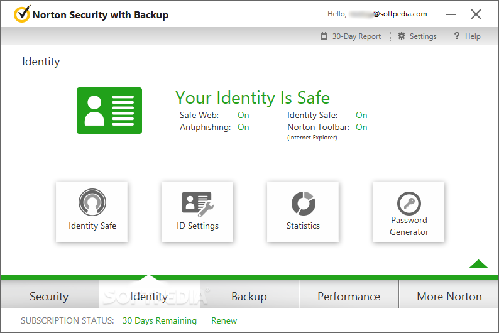Toggle Safe Web On link
The image size is (499, 333).
click(x=243, y=115)
